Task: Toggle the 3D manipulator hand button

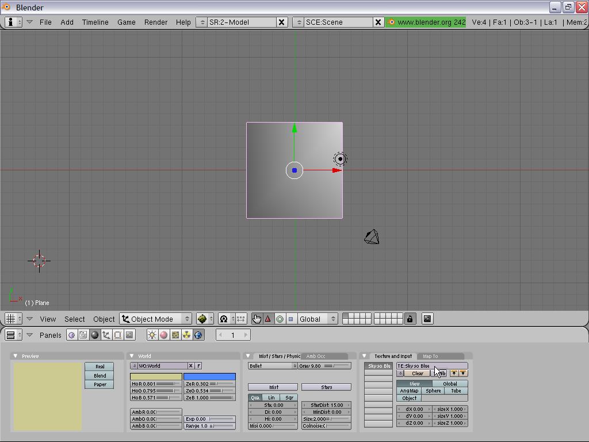Action: click(x=257, y=319)
